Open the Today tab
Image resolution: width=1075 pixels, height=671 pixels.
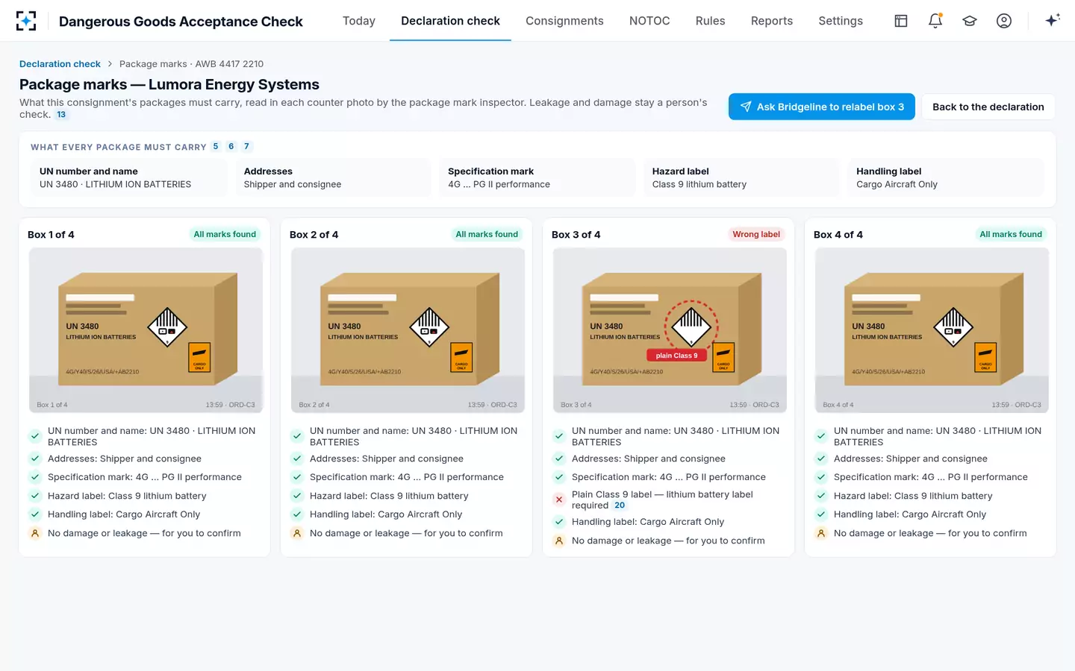coord(359,21)
